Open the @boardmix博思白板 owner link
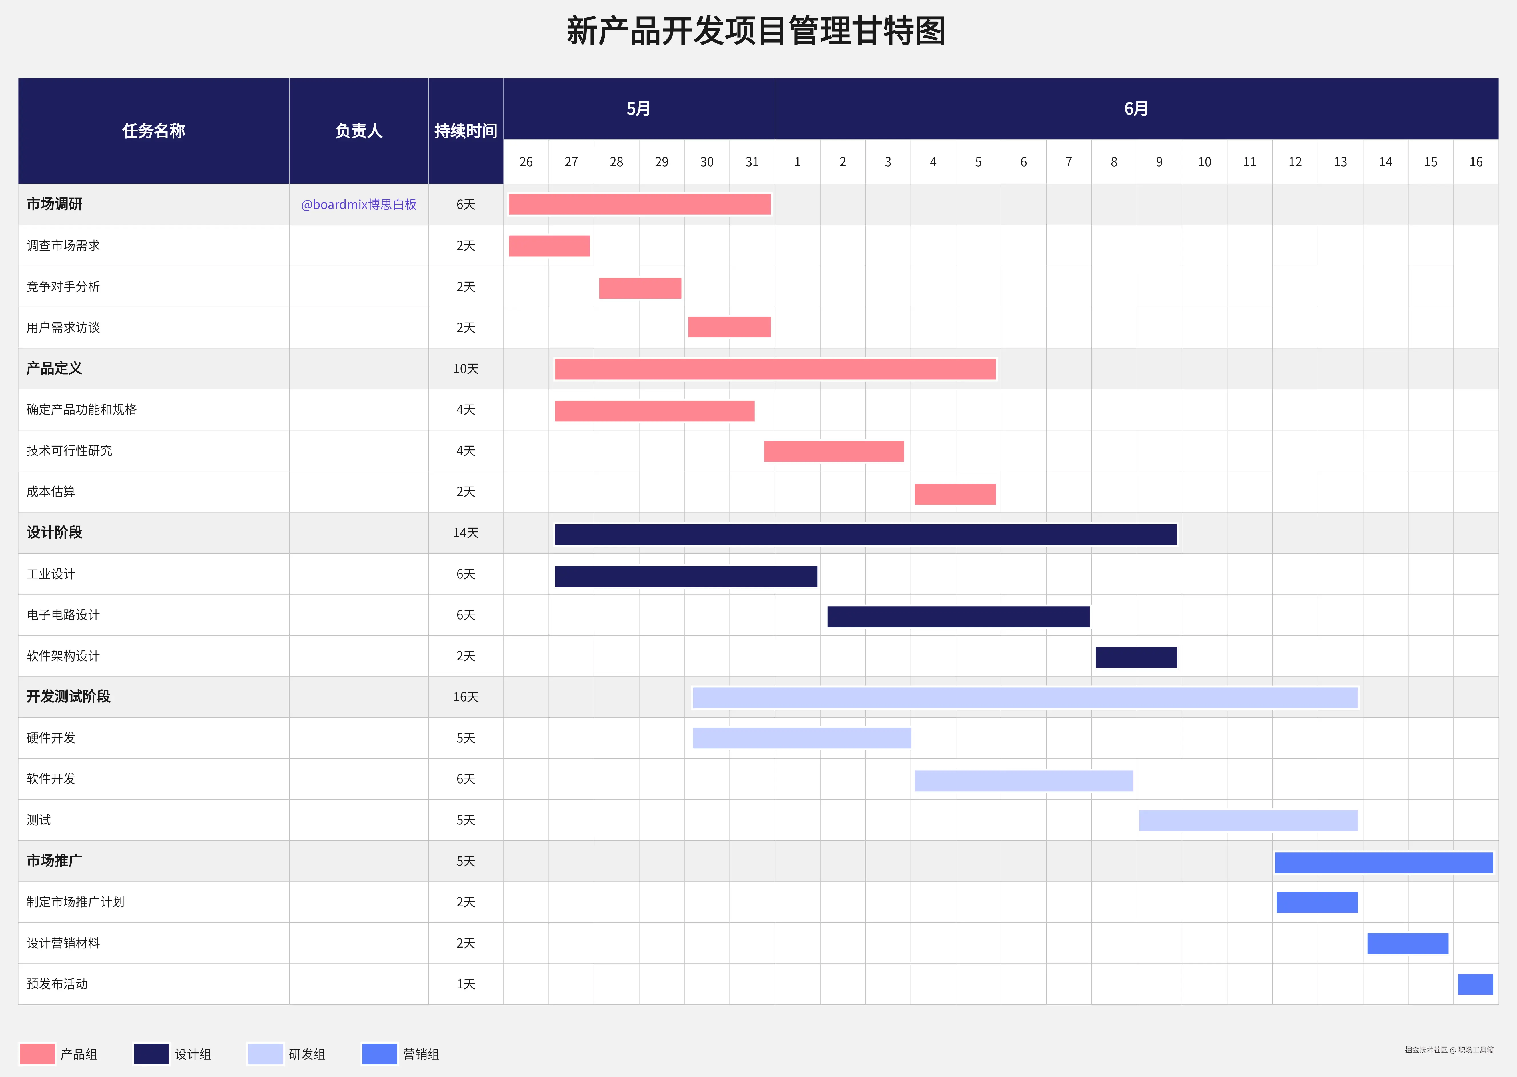Image resolution: width=1517 pixels, height=1077 pixels. (x=359, y=204)
